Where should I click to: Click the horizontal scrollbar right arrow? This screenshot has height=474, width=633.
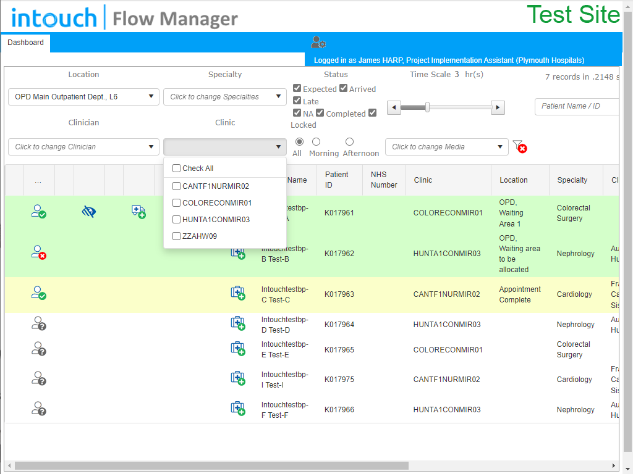click(614, 465)
